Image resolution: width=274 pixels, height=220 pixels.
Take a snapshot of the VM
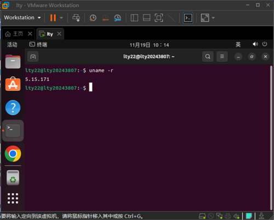[93, 18]
